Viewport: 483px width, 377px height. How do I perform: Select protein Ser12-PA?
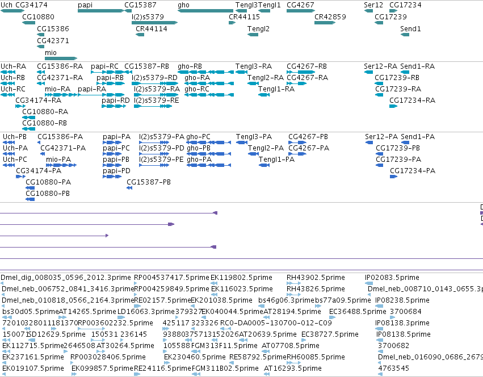click(381, 137)
